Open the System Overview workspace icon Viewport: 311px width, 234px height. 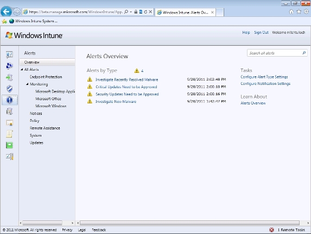point(9,54)
